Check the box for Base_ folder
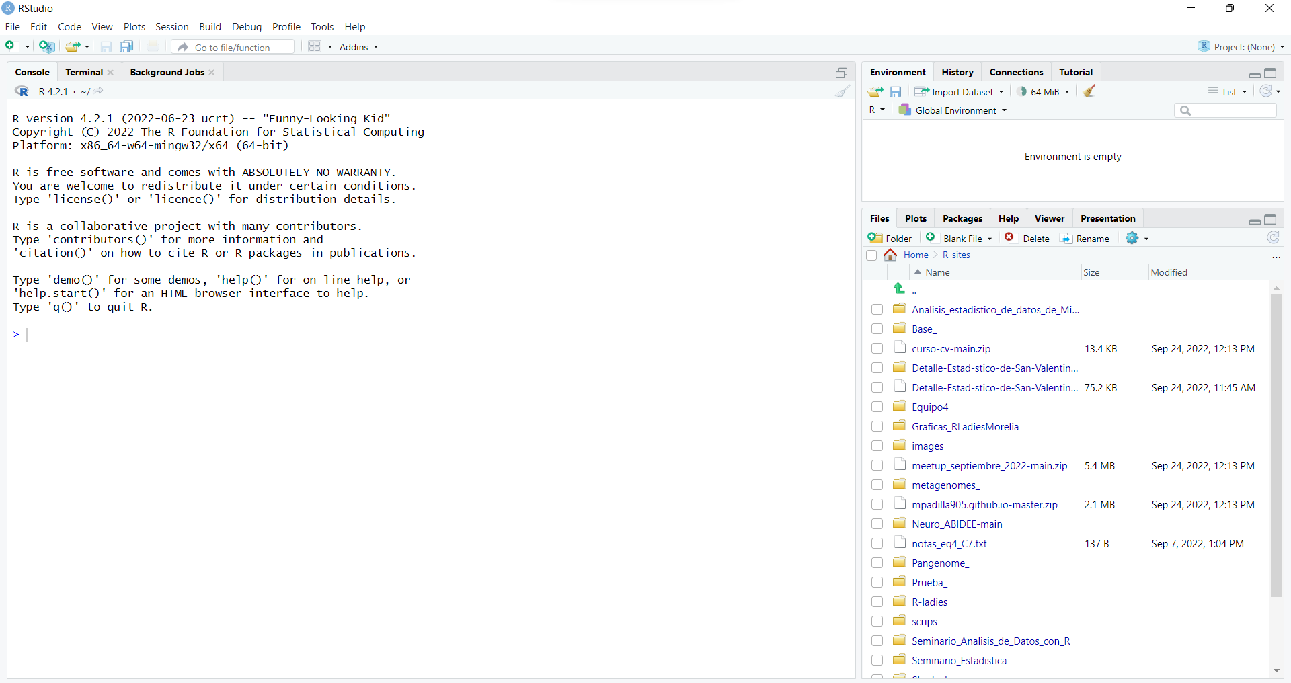Viewport: 1291px width, 683px height. [877, 329]
